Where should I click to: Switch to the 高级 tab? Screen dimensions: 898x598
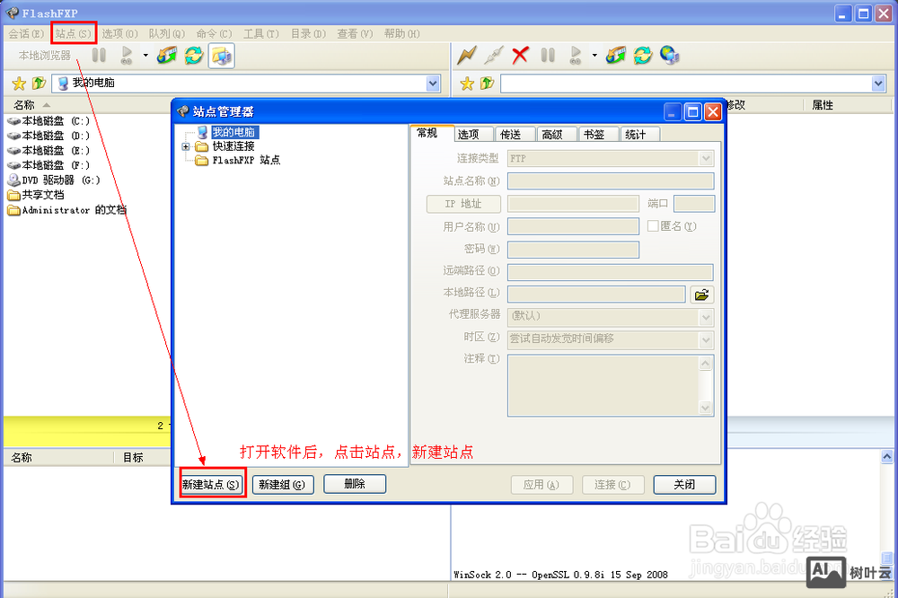pos(552,135)
